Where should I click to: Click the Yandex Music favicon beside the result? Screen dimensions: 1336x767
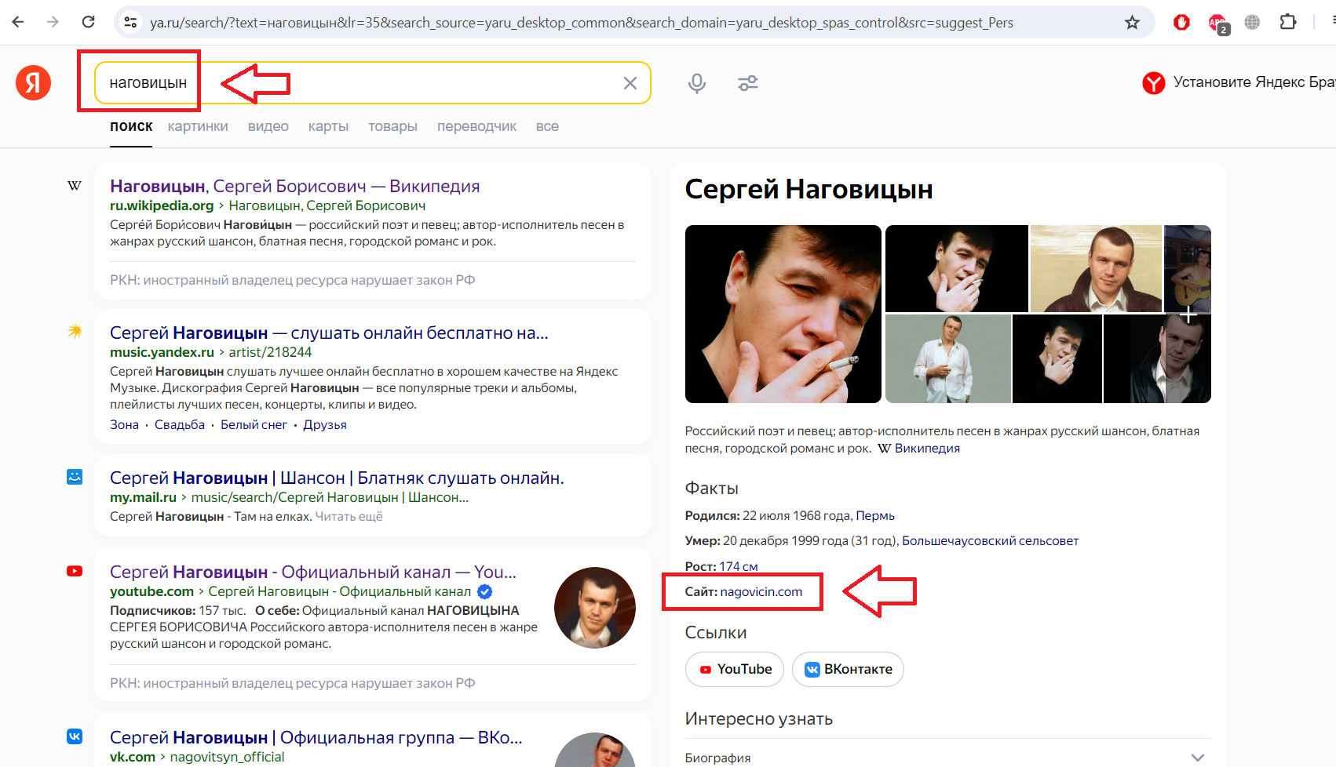(x=75, y=331)
